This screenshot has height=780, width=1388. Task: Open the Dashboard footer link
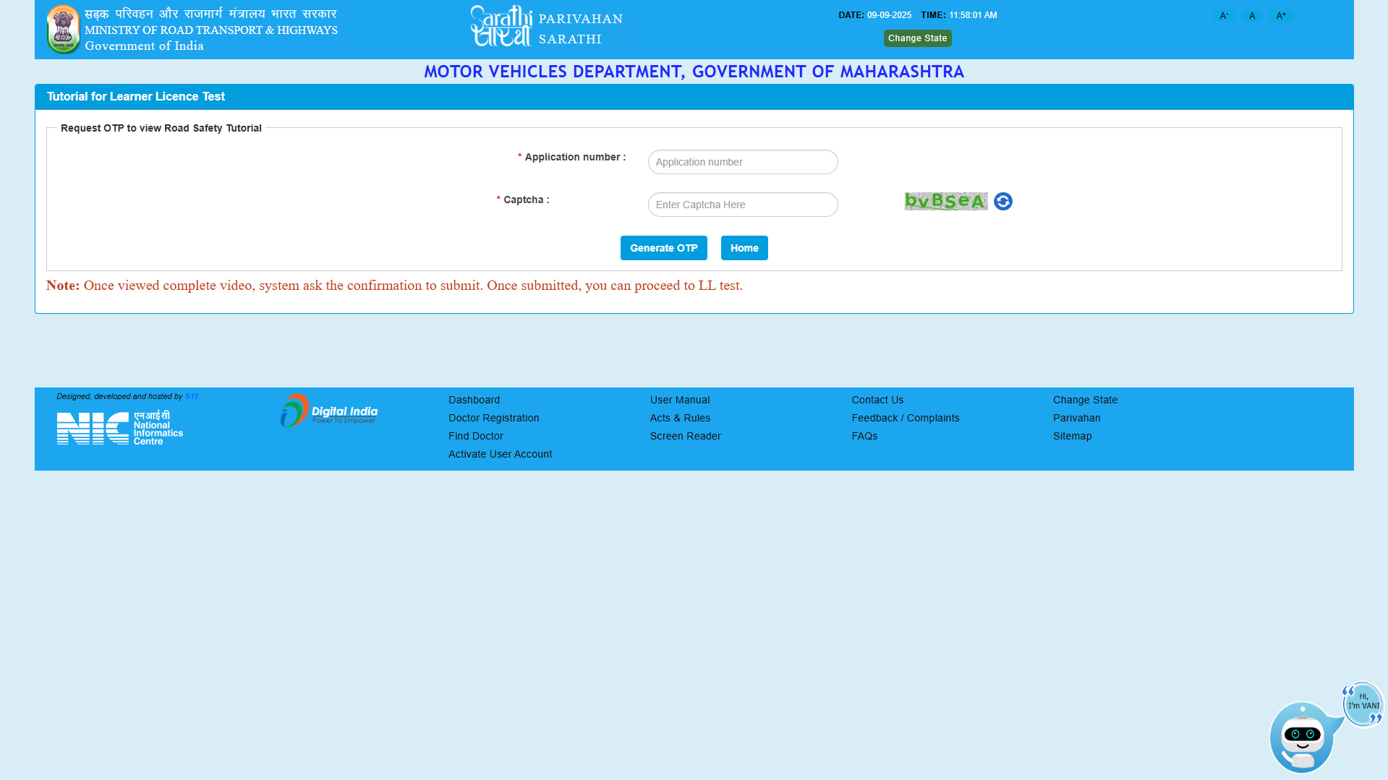click(474, 400)
